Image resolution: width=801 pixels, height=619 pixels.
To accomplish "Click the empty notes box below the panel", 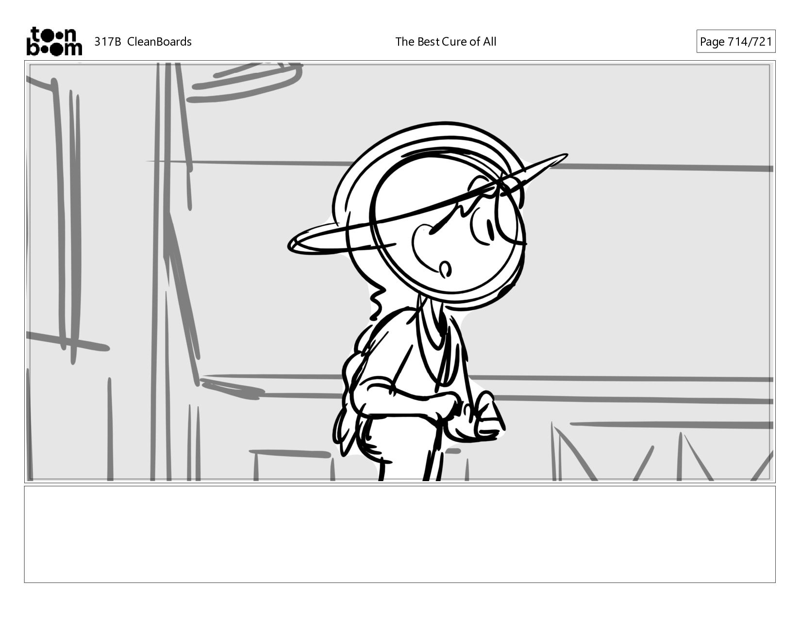I will click(x=400, y=534).
